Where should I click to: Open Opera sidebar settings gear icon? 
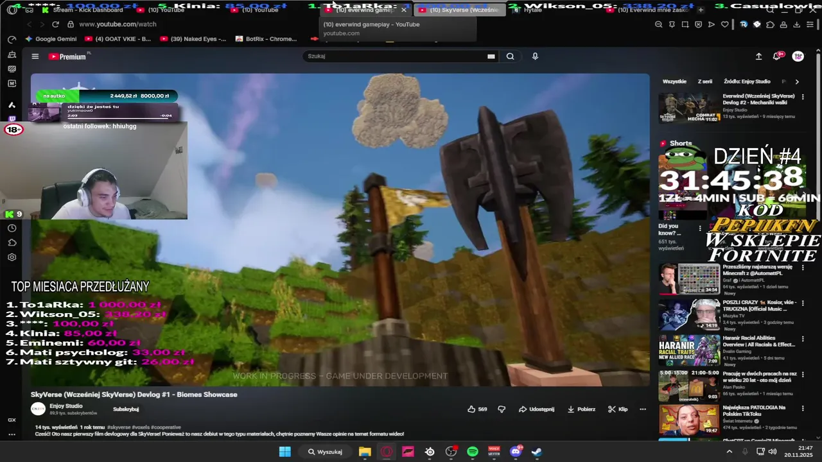point(12,257)
